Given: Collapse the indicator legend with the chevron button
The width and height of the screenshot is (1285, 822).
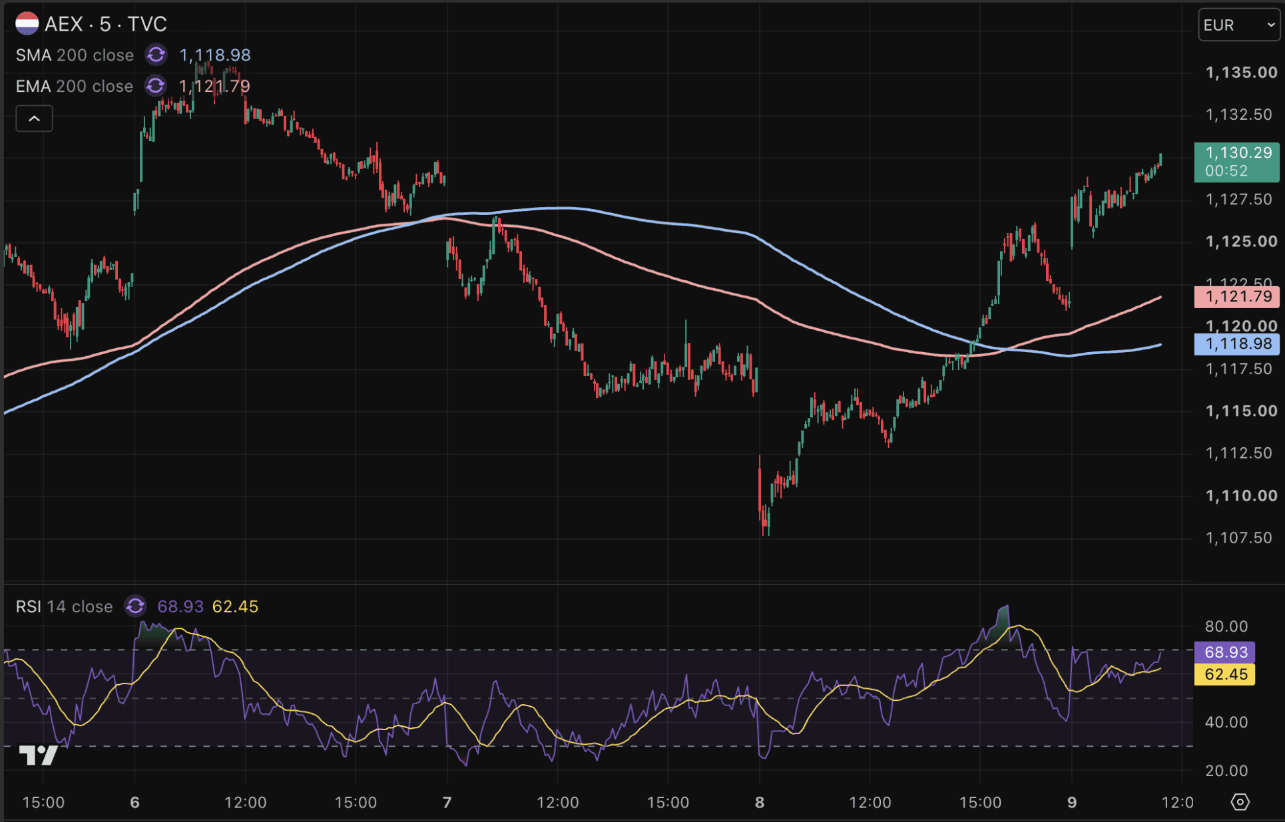Looking at the screenshot, I should pos(34,118).
